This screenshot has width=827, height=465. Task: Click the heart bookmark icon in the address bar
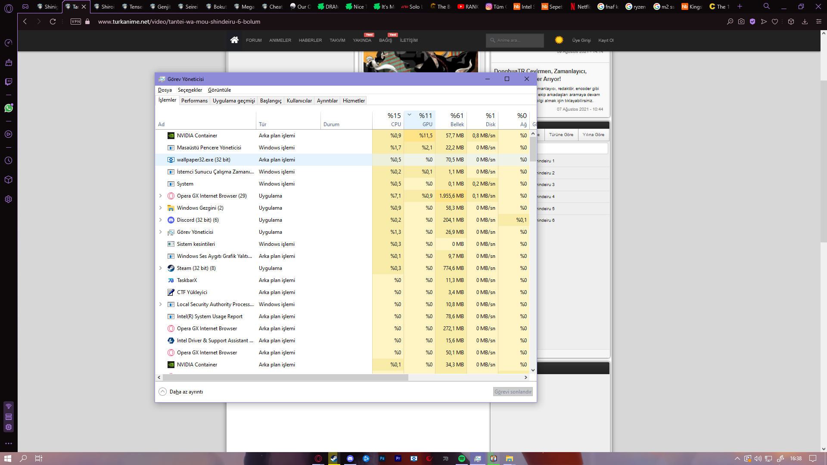(775, 22)
